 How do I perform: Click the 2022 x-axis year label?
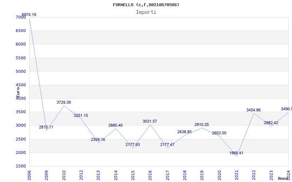click(254, 175)
